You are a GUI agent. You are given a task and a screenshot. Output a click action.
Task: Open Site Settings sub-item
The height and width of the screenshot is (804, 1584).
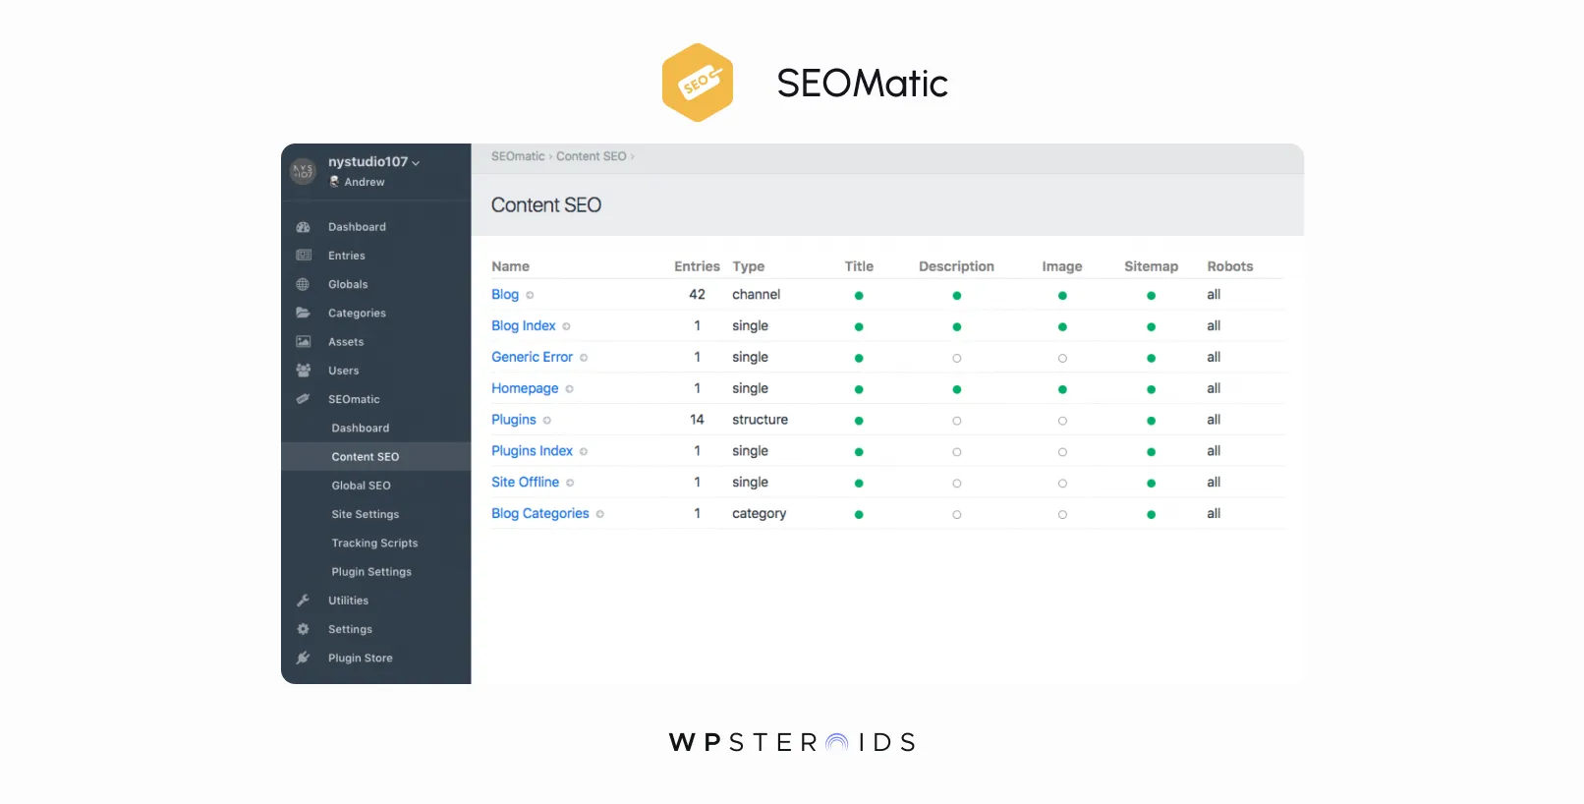[x=366, y=514]
